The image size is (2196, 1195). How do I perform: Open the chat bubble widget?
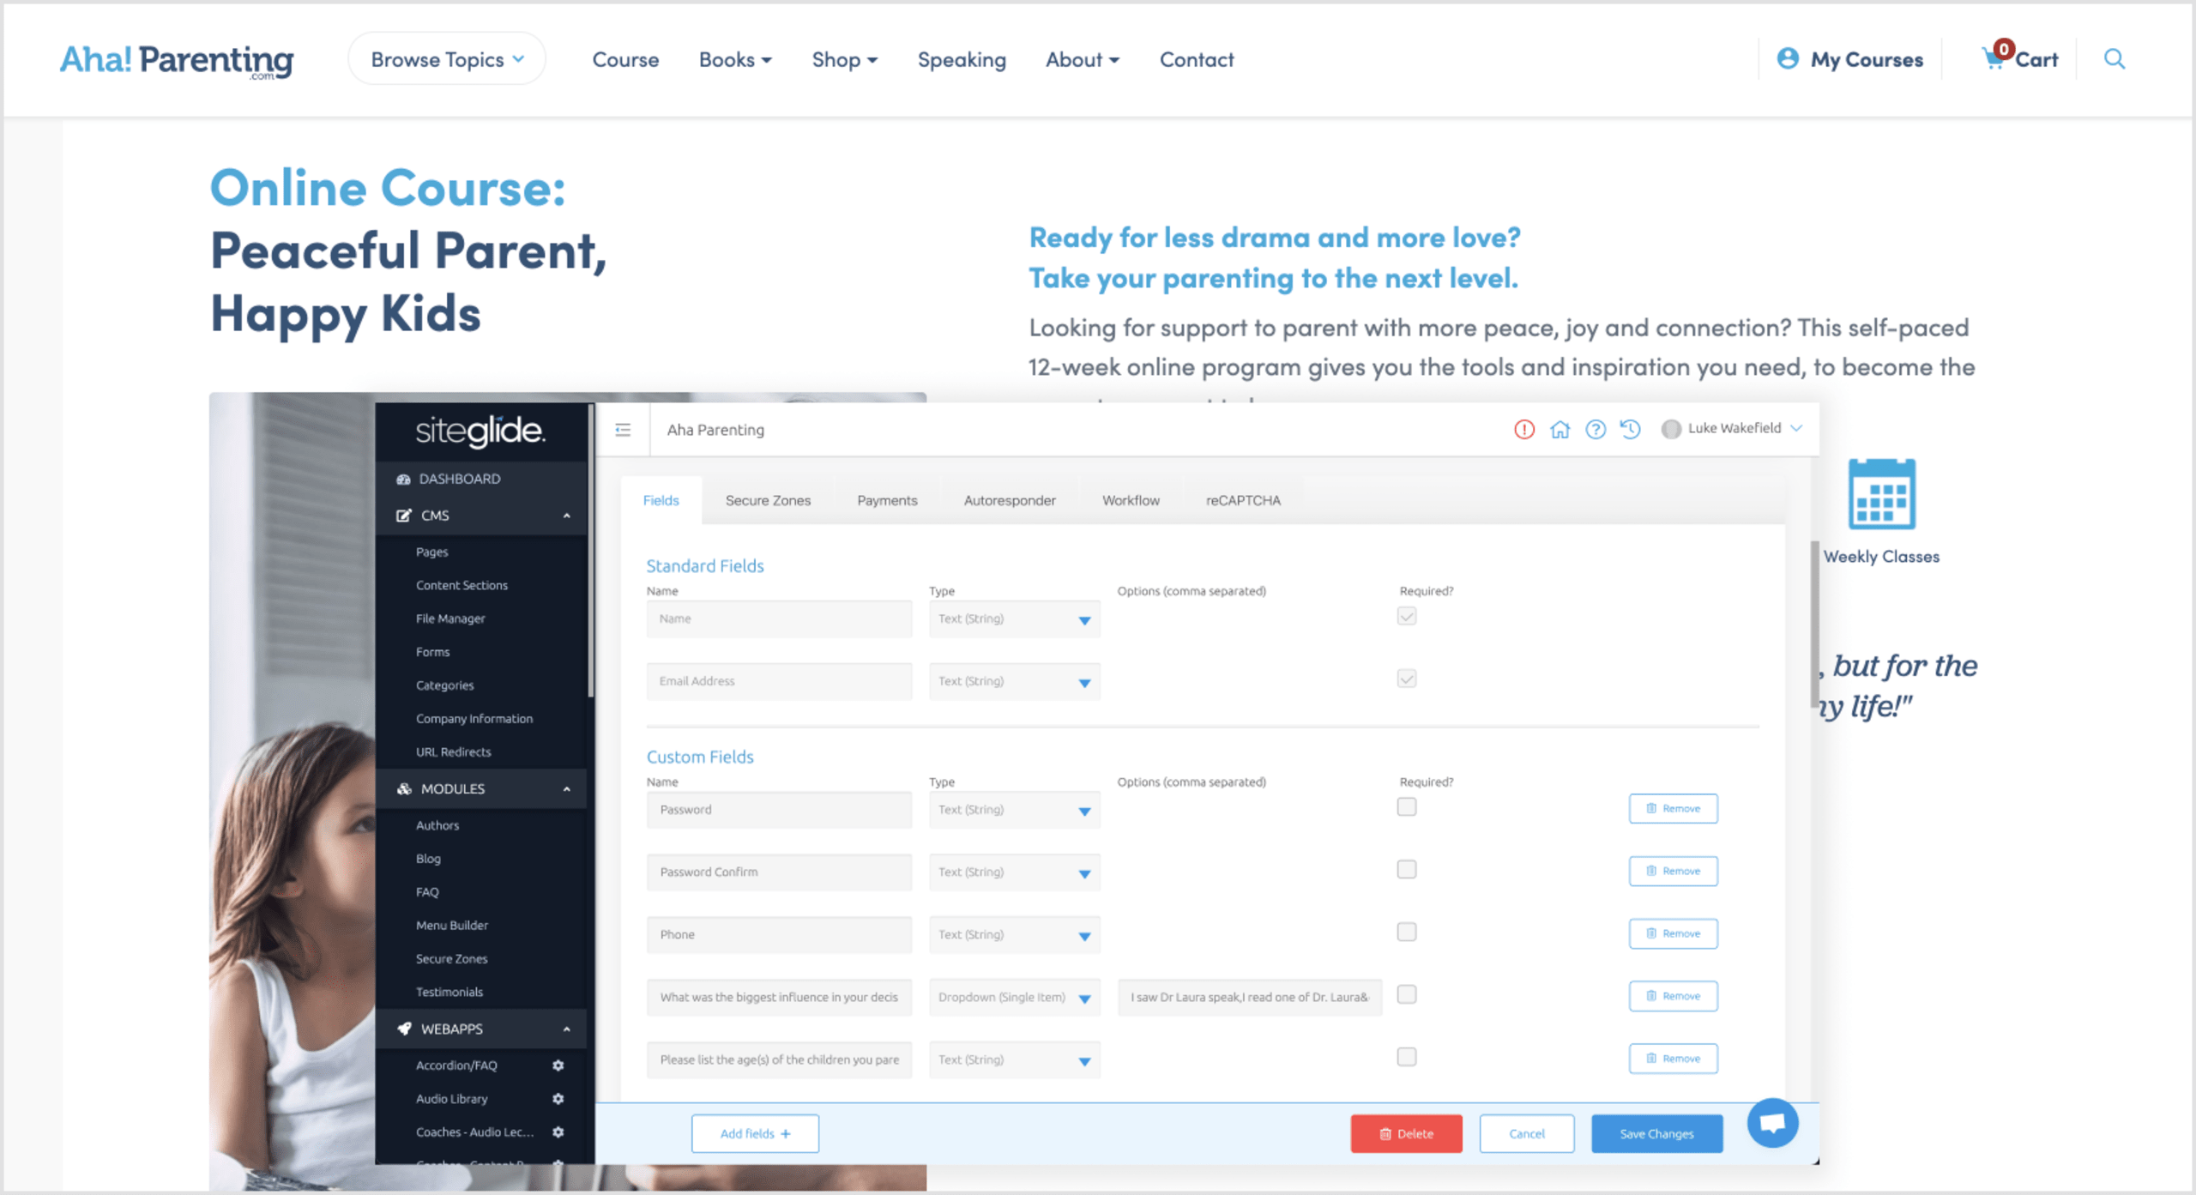1772,1123
